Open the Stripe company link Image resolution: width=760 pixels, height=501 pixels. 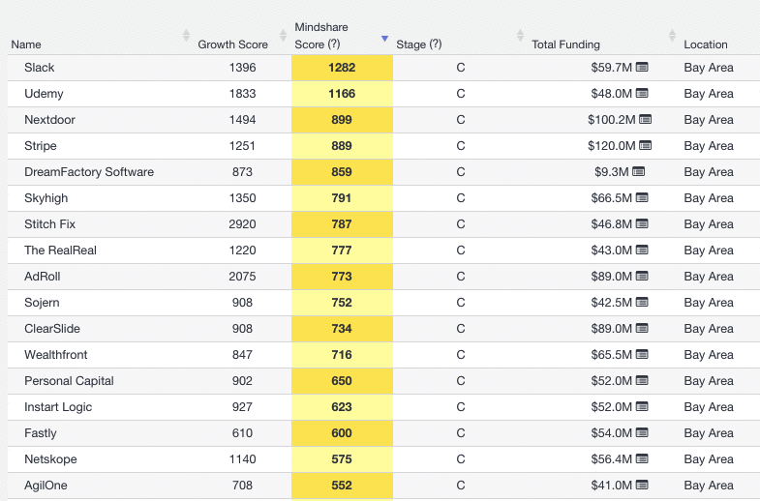41,146
